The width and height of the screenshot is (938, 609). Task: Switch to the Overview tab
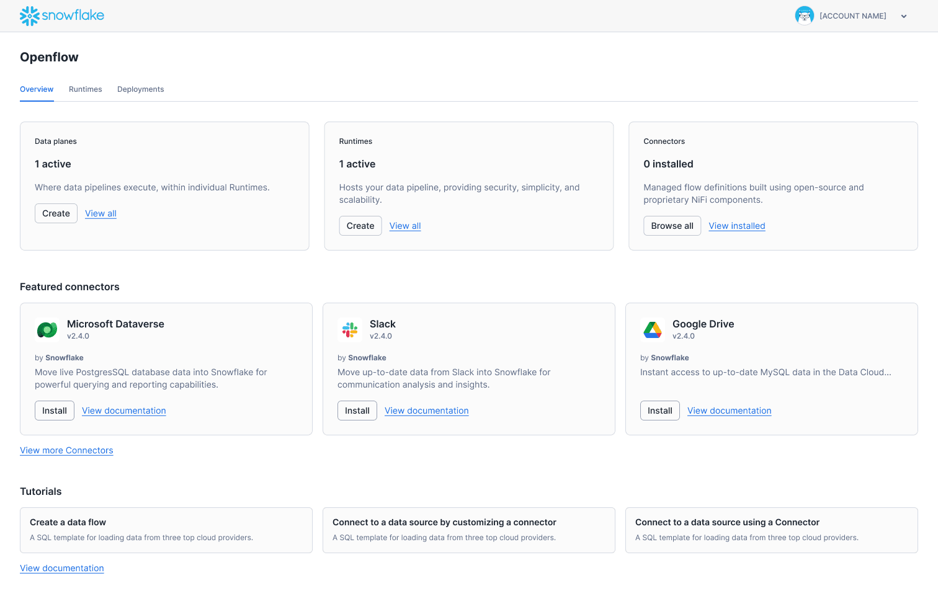[37, 89]
